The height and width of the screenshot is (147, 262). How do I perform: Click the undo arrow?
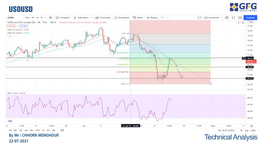pos(162,18)
